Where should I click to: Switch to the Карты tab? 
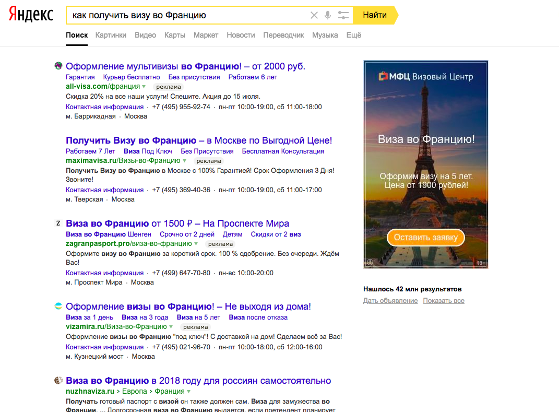pyautogui.click(x=175, y=35)
